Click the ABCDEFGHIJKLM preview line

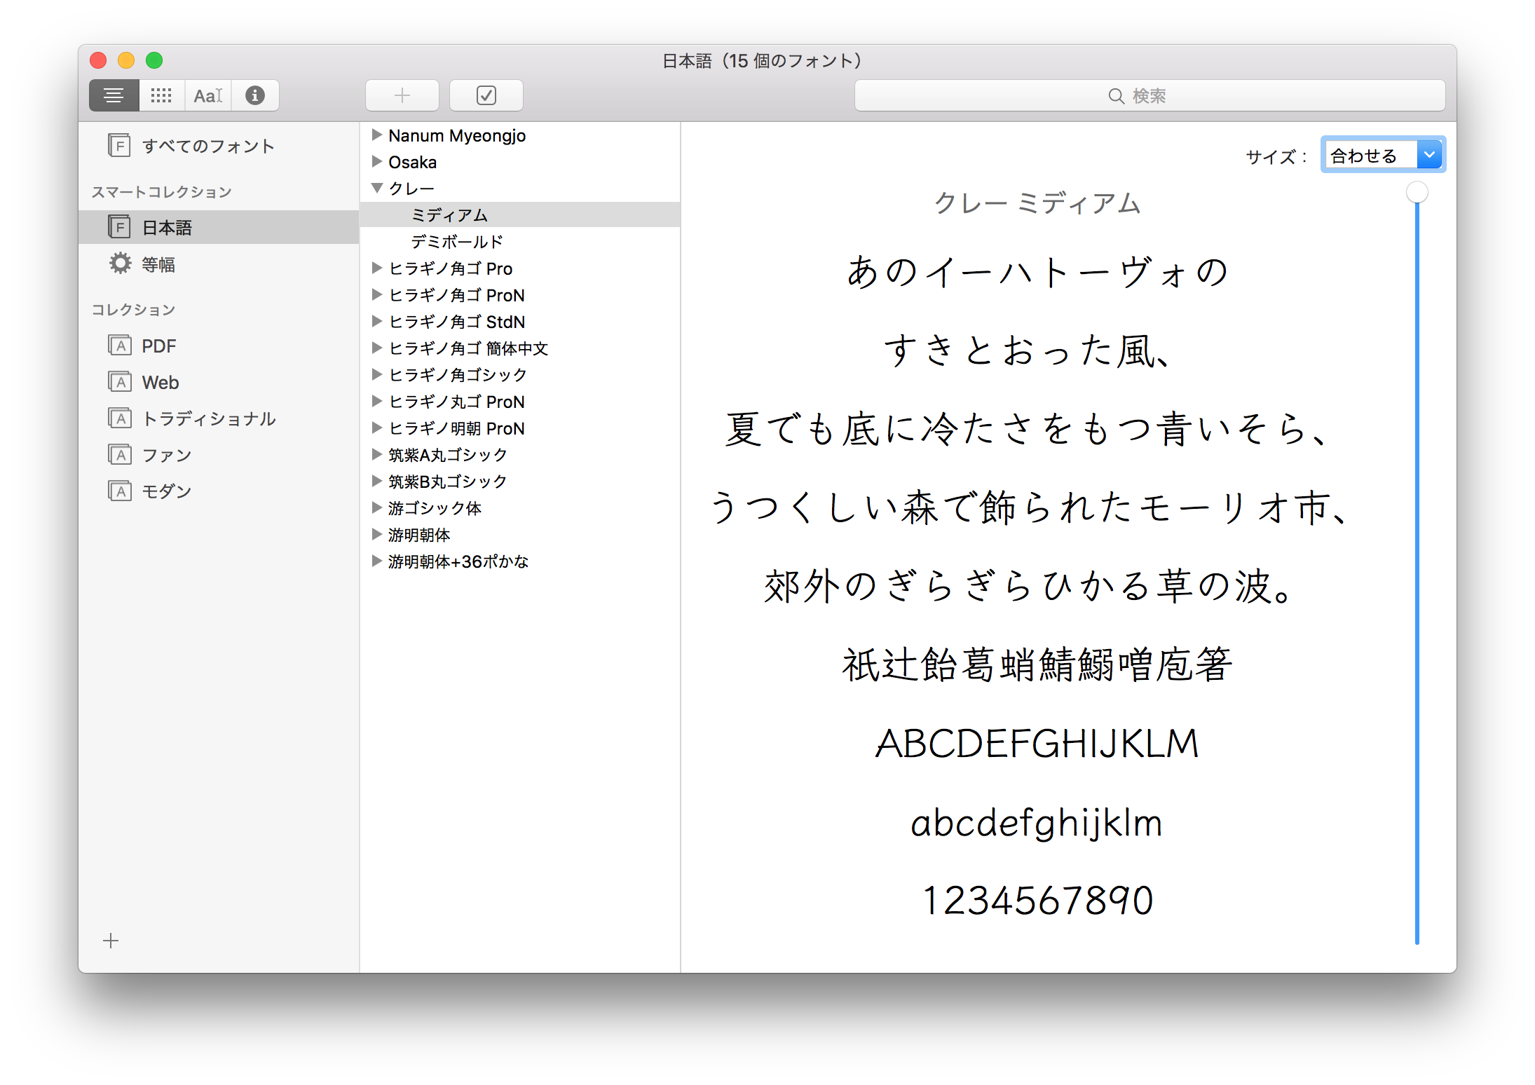(x=1037, y=743)
